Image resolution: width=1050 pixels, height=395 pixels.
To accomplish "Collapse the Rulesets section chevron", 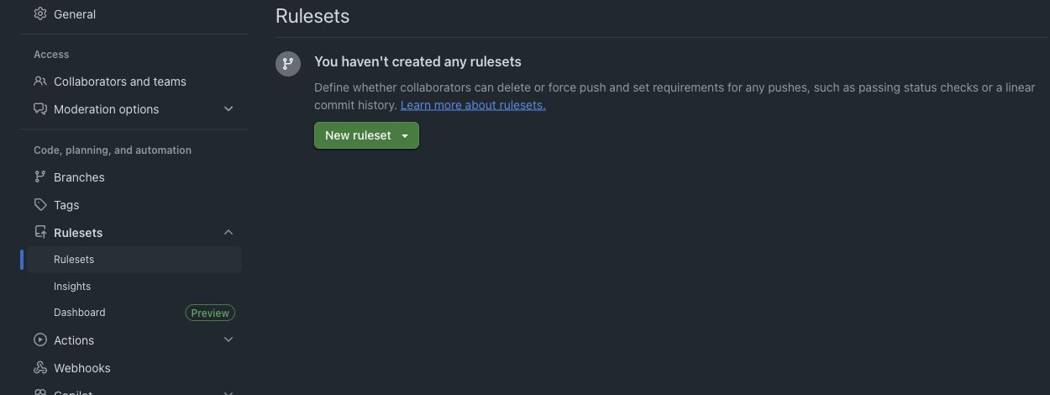I will 228,233.
